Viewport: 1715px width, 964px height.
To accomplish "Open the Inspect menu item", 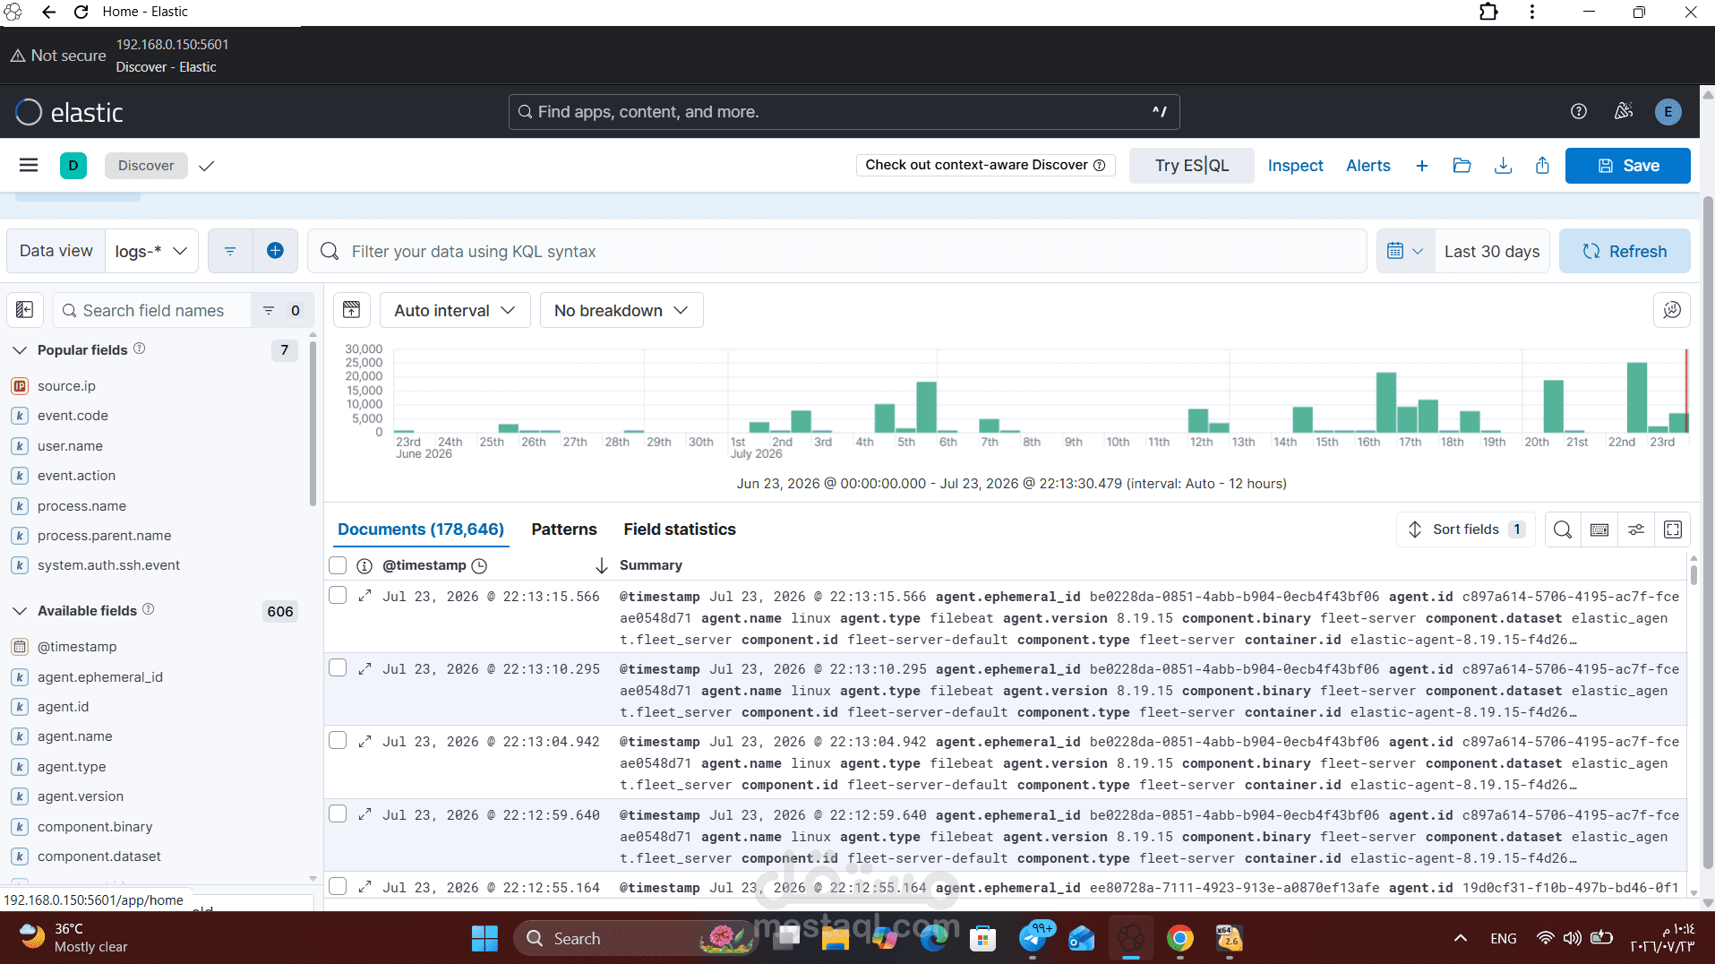I will (1295, 166).
